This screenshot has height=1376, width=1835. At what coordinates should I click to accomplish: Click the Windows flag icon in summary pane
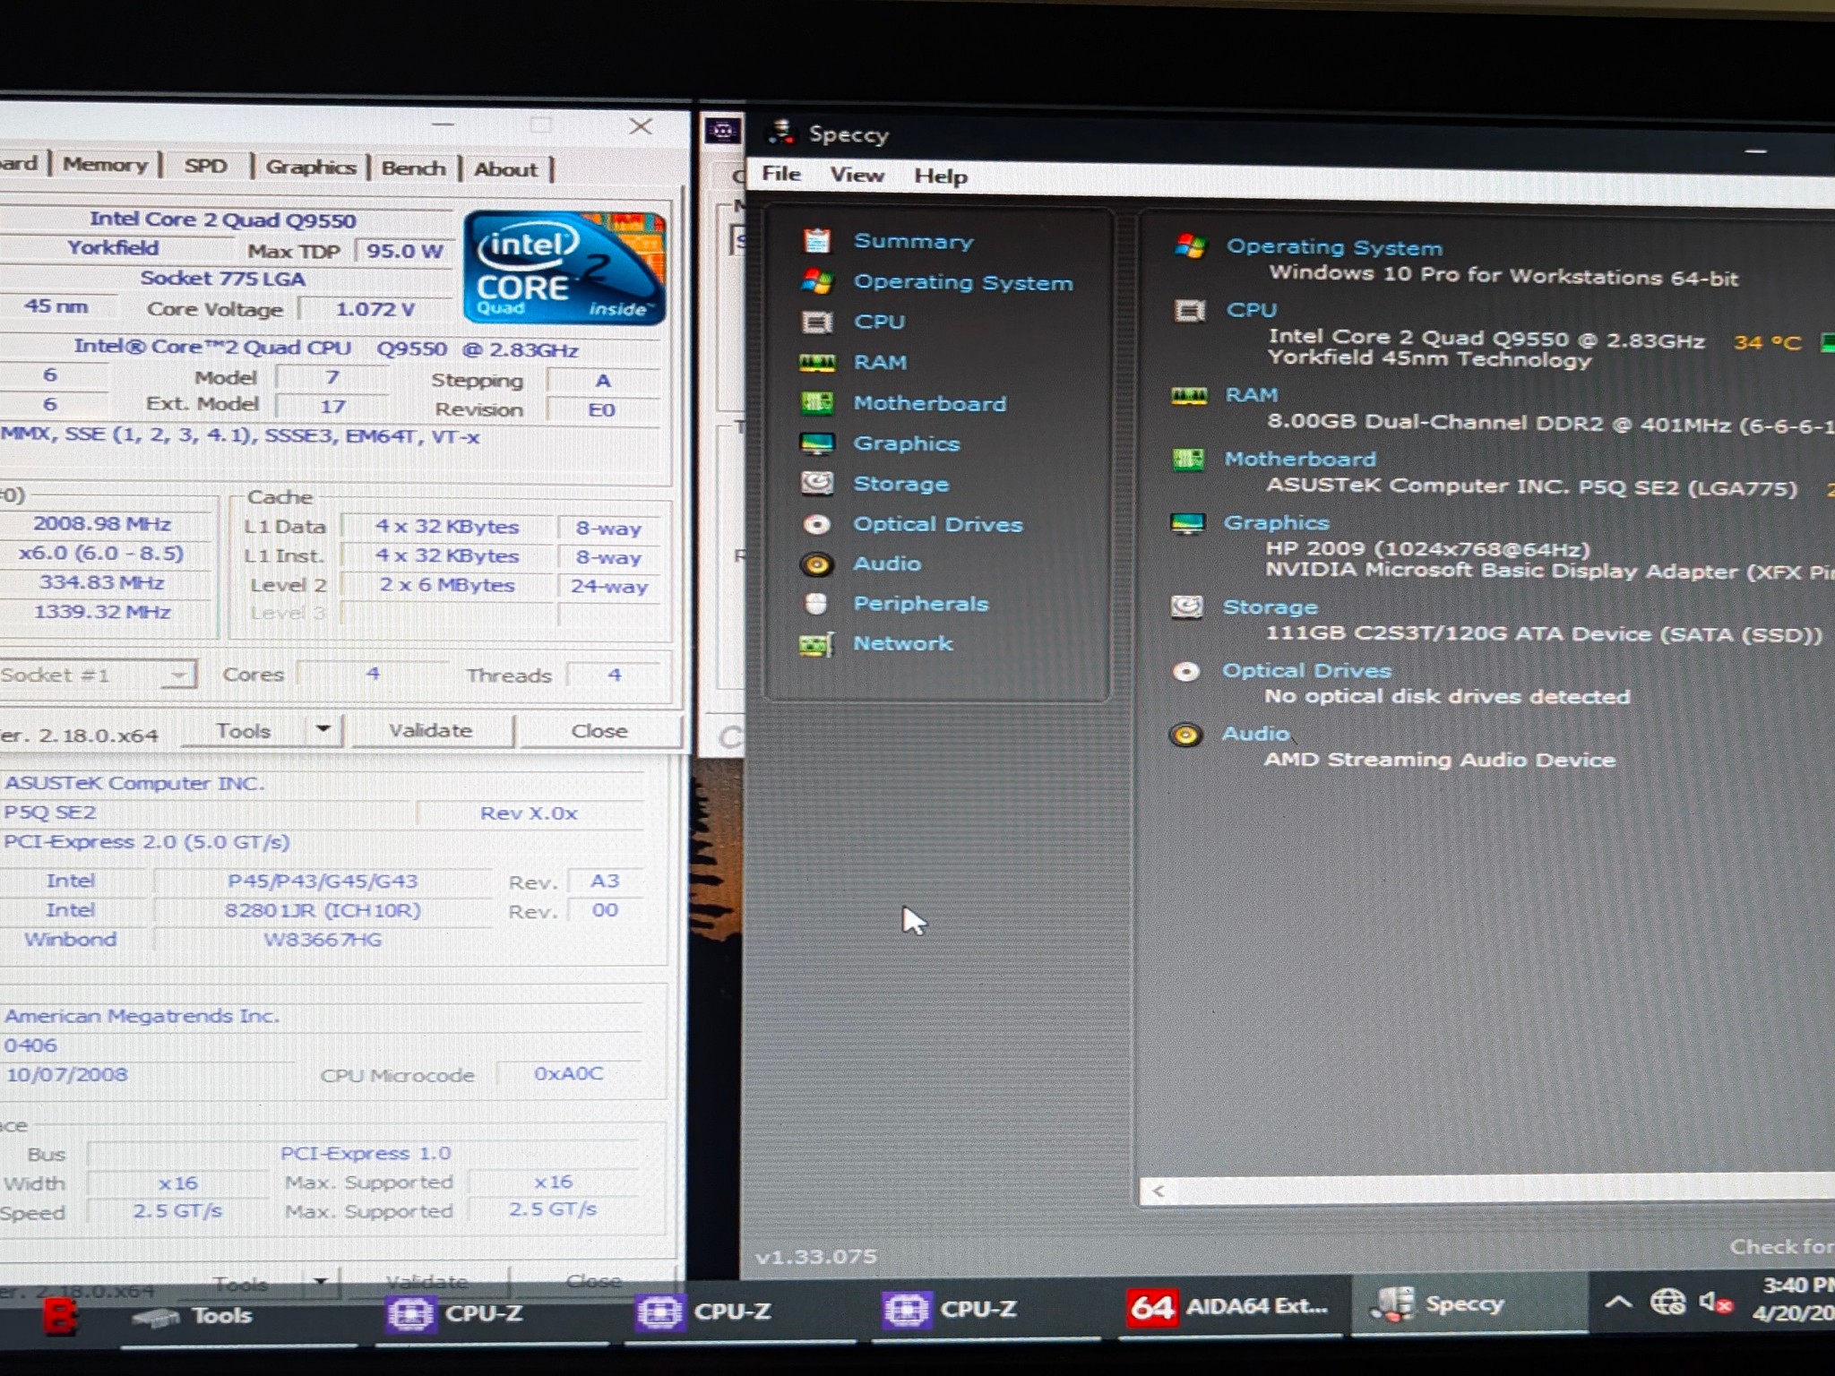(x=1190, y=245)
